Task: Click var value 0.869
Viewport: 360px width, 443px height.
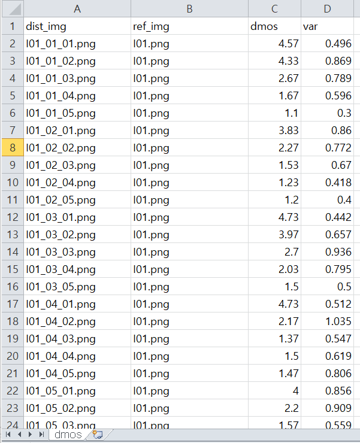Action: tap(327, 60)
